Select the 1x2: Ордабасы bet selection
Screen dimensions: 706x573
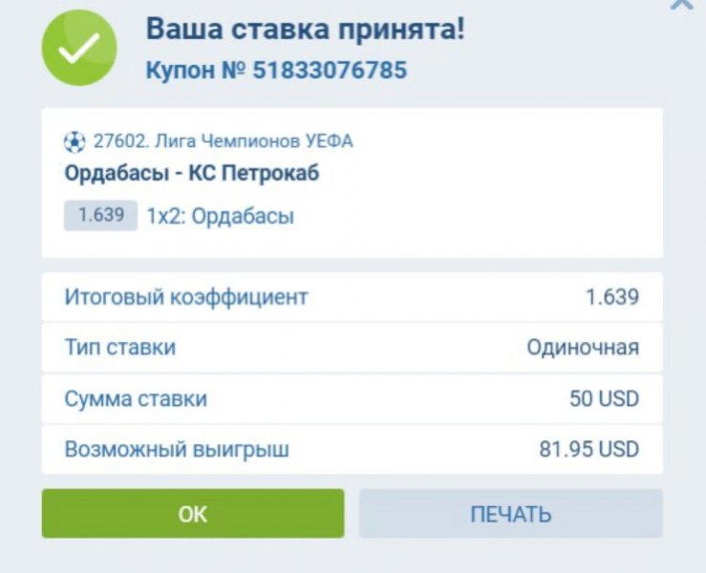click(x=220, y=217)
